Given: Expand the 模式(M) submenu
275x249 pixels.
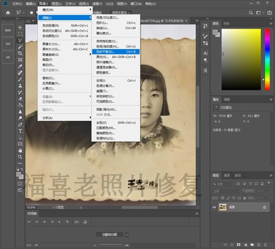Looking at the screenshot, I should (65, 10).
